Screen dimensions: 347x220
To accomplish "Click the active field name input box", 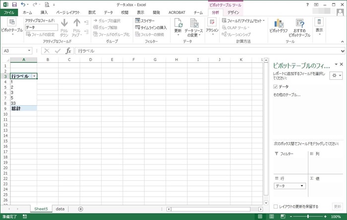I will click(x=41, y=27).
